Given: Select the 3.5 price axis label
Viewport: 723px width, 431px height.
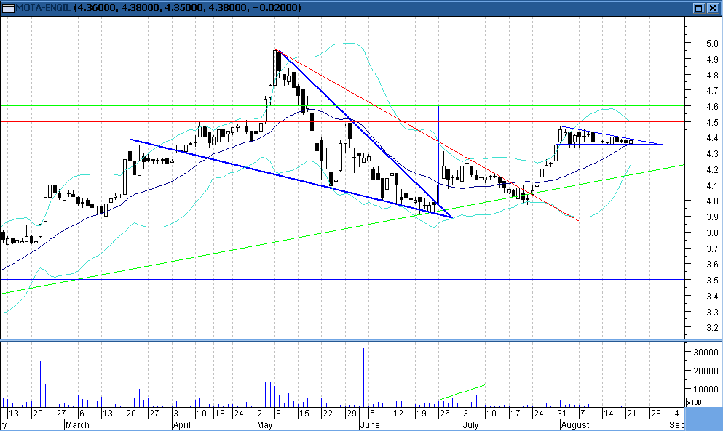Looking at the screenshot, I should click(712, 281).
